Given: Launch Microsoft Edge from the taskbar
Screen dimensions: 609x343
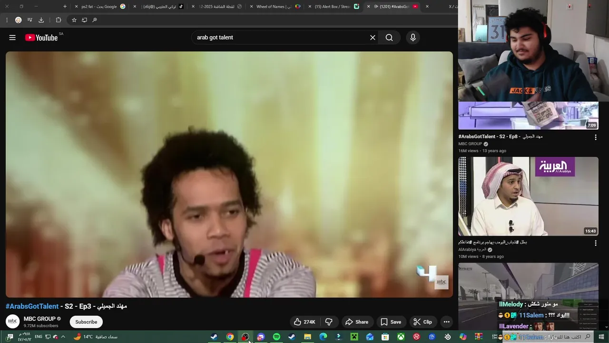Looking at the screenshot, I should (x=323, y=337).
